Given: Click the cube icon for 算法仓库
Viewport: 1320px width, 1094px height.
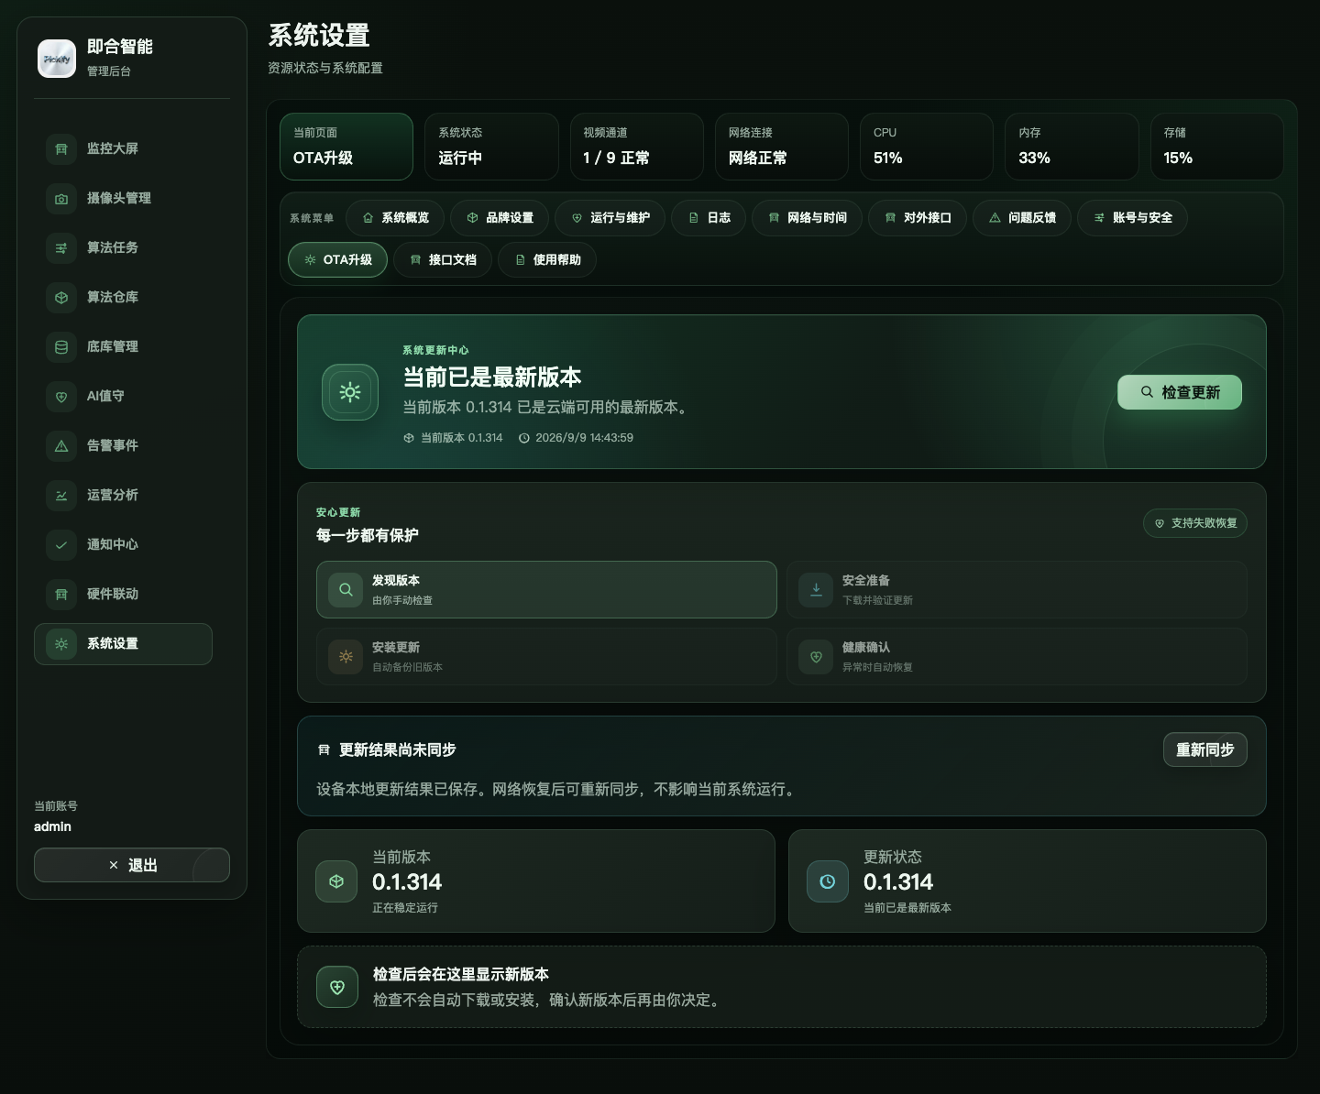Looking at the screenshot, I should (61, 297).
